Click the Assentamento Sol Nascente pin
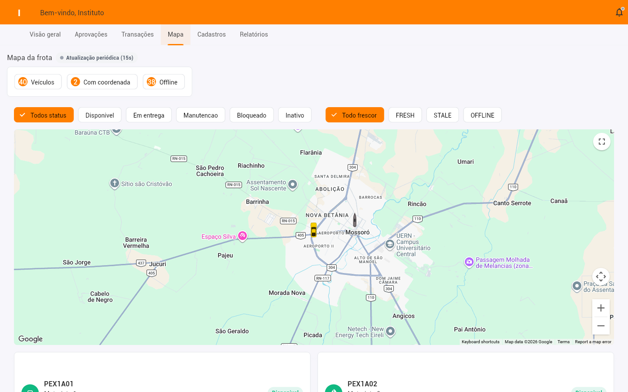628x392 pixels. pos(293,185)
